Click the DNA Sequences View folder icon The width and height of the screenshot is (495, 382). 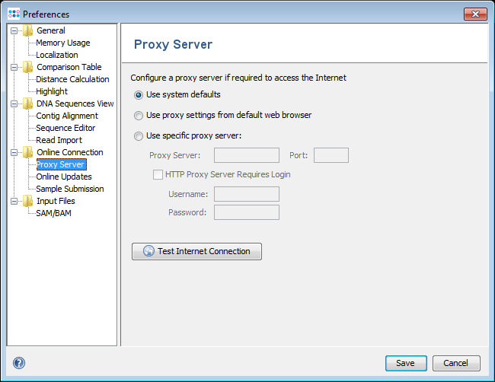(28, 103)
